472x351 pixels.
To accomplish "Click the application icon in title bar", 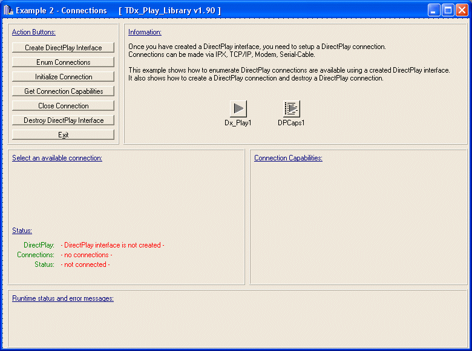I will point(8,10).
